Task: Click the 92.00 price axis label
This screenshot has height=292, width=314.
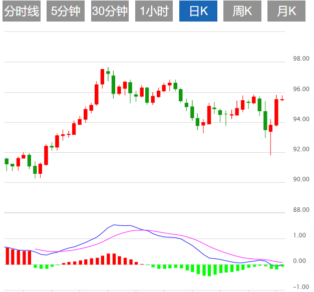Action: [301, 149]
